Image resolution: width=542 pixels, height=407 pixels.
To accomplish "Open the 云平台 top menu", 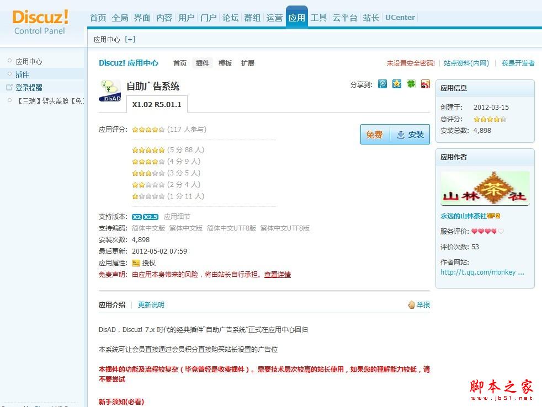I will (345, 18).
